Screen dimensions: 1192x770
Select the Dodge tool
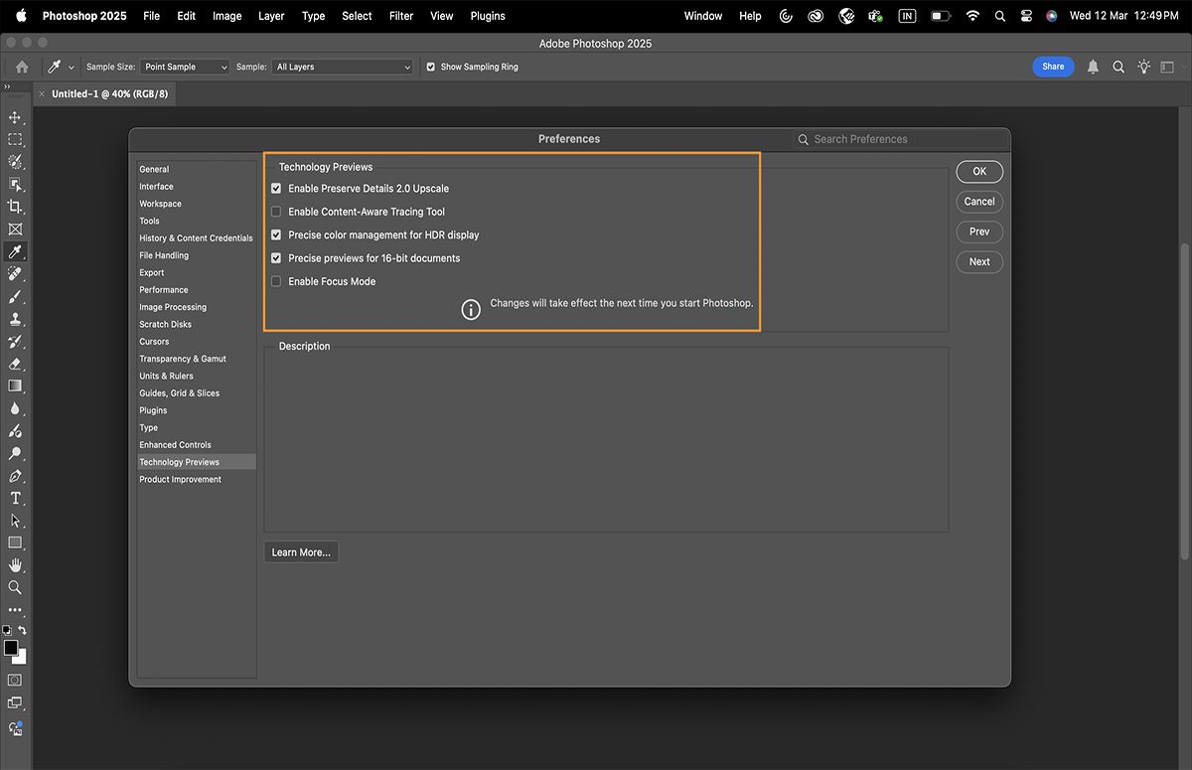click(15, 453)
